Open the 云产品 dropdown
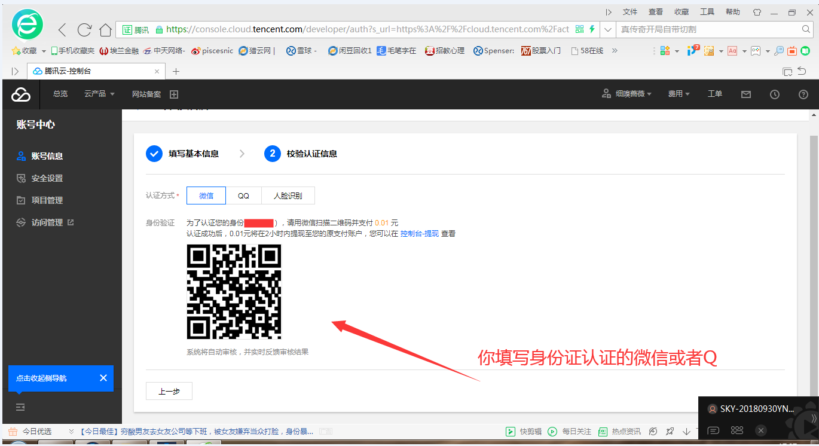This screenshot has width=819, height=446. click(99, 94)
